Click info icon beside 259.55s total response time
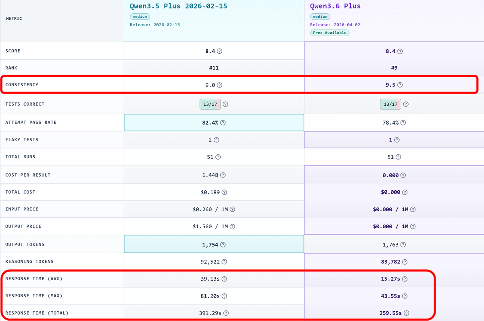 point(407,313)
